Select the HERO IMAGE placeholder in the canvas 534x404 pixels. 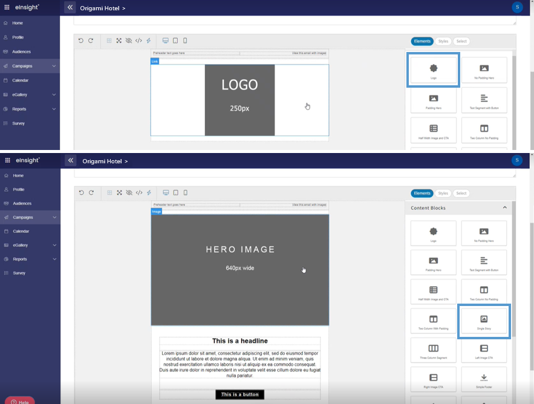[x=240, y=270]
